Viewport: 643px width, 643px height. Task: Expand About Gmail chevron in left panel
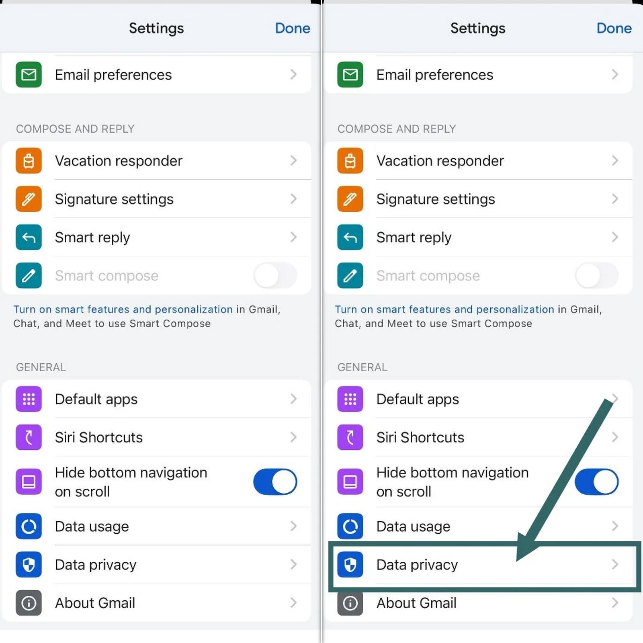(293, 603)
